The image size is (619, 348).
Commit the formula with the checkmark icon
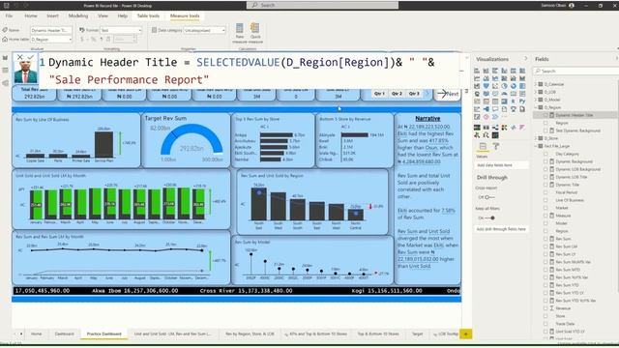point(30,58)
